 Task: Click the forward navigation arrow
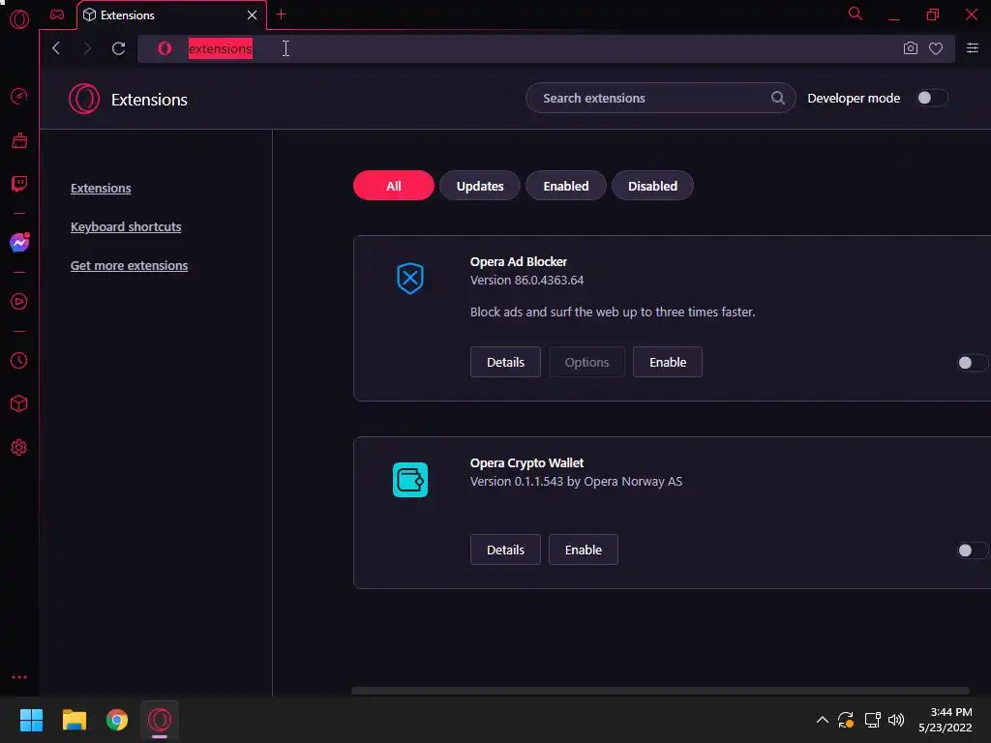[x=87, y=48]
